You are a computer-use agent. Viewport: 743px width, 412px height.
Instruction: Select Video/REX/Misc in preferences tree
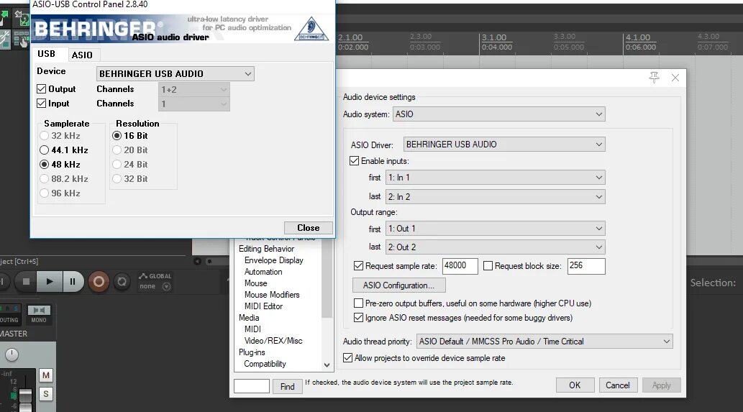(x=273, y=341)
